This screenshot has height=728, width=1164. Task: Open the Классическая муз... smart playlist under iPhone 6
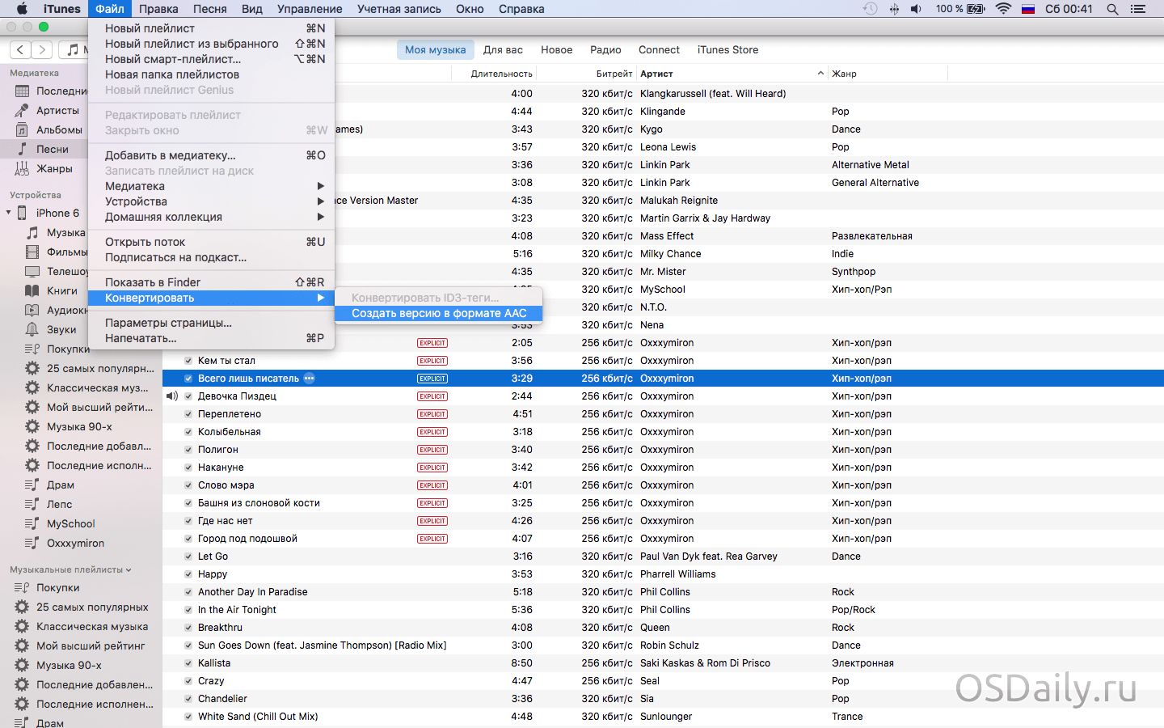tap(97, 387)
